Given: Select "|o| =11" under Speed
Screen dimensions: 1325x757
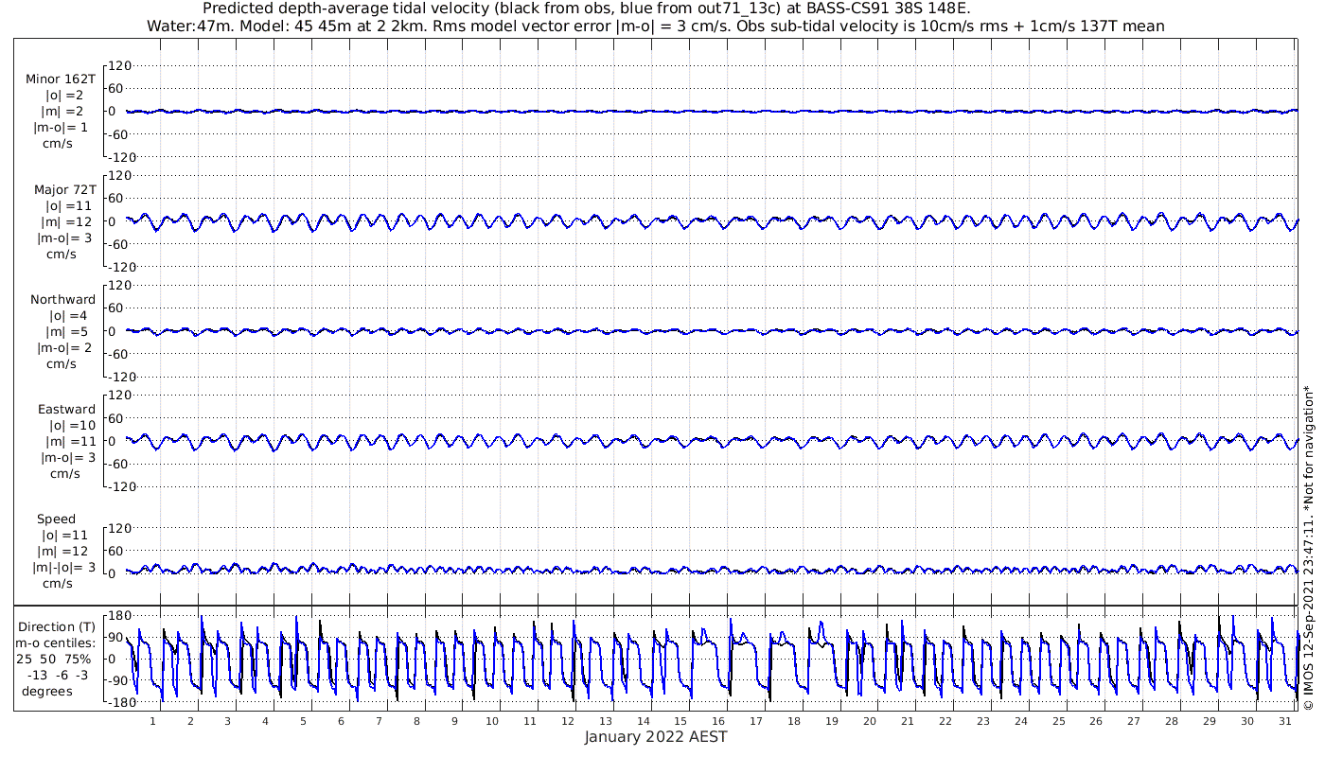Looking at the screenshot, I should (x=64, y=536).
